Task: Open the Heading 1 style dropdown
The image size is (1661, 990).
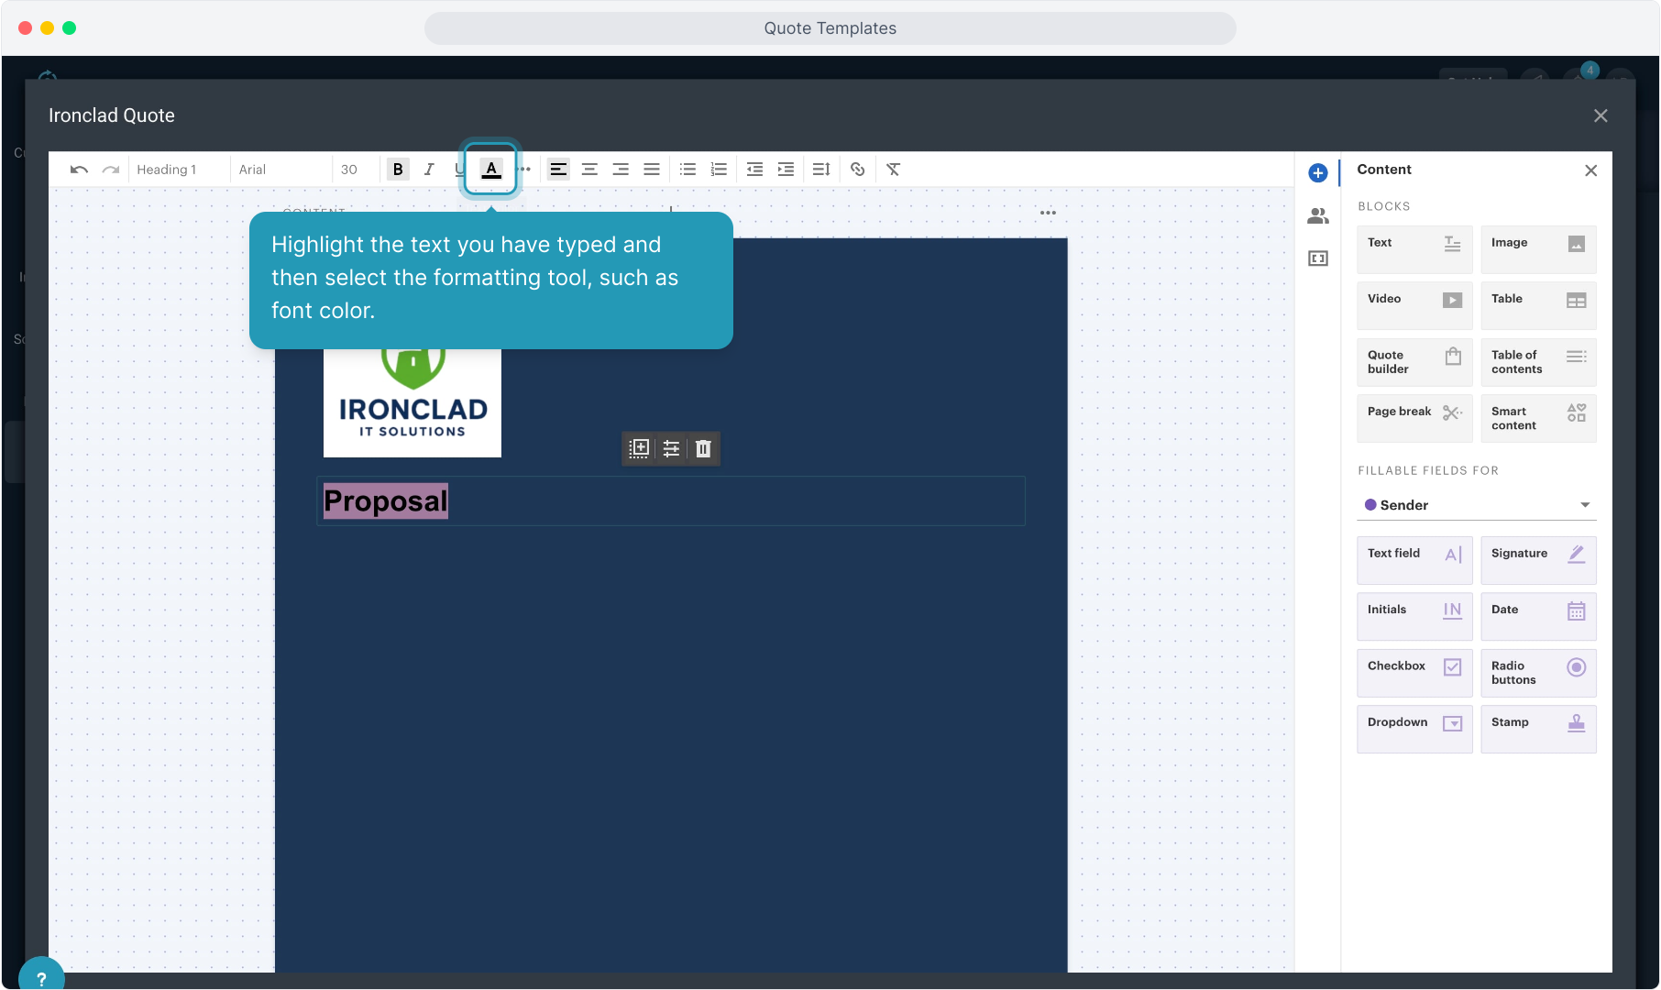Action: (x=179, y=170)
